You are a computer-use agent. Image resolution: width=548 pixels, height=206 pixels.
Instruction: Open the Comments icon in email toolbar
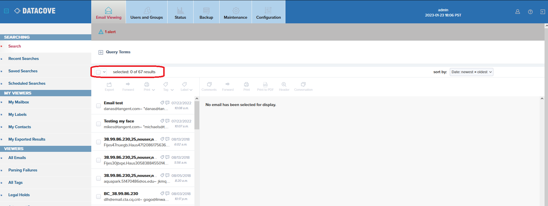tap(209, 86)
